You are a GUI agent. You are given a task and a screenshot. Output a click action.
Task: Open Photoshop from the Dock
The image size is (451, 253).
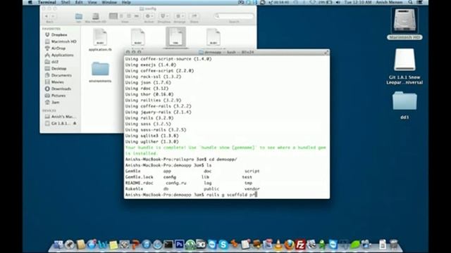[x=180, y=245]
